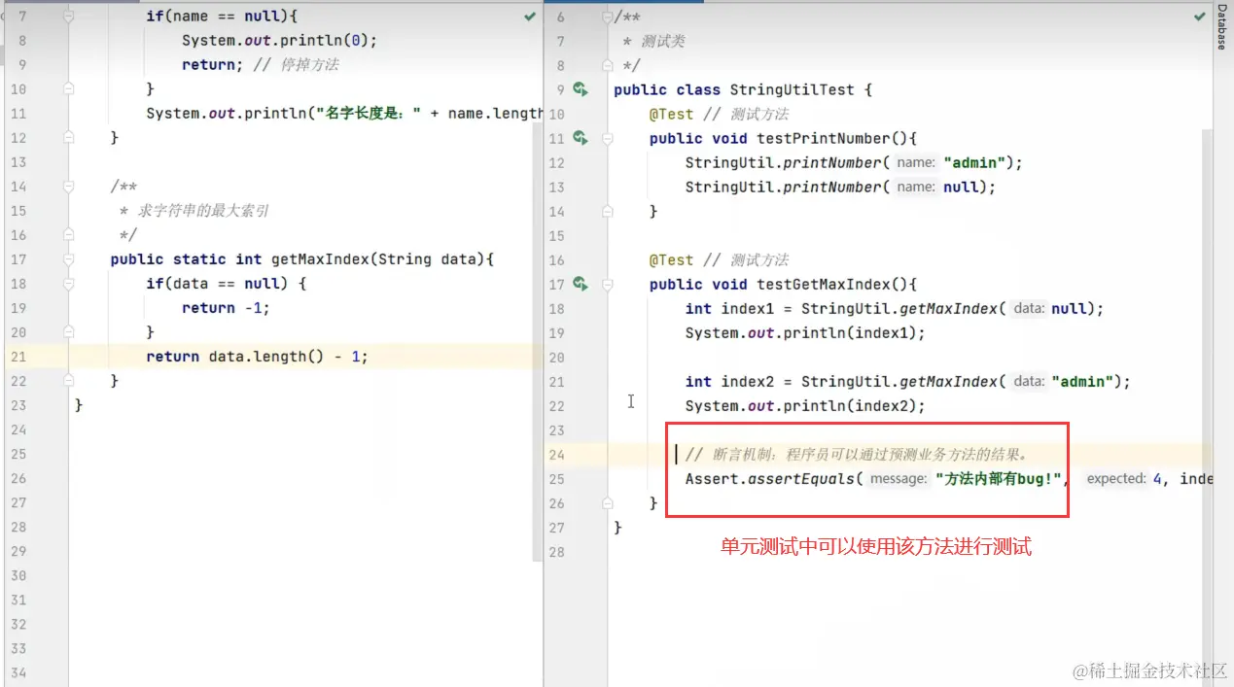Click the '// 停掉方法' comment
This screenshot has width=1234, height=687.
(x=295, y=65)
